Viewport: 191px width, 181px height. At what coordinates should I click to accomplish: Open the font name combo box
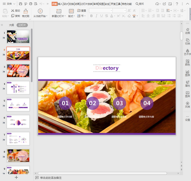coord(101,11)
